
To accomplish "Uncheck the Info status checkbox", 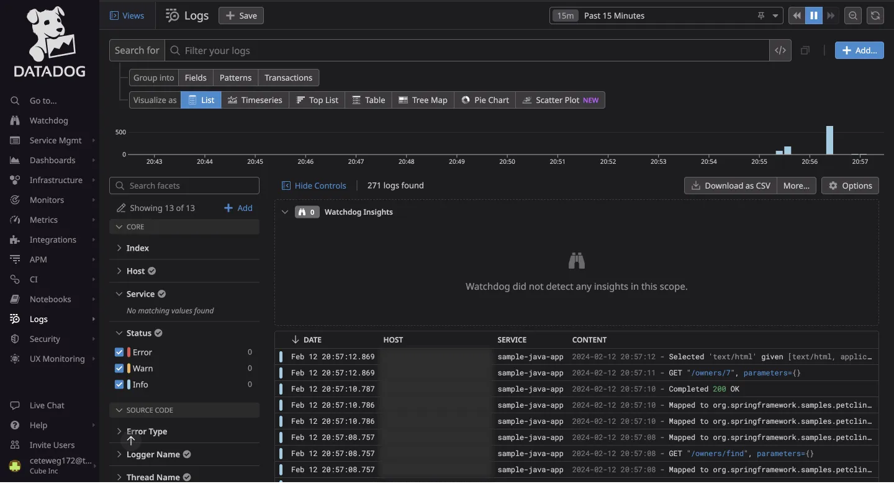I will (x=119, y=384).
